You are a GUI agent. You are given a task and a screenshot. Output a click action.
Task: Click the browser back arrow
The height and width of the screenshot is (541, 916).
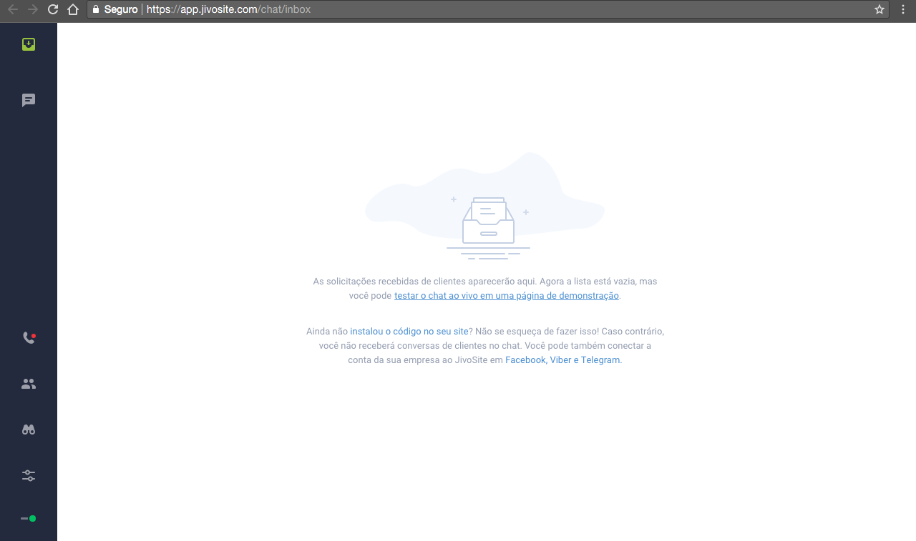(x=12, y=9)
